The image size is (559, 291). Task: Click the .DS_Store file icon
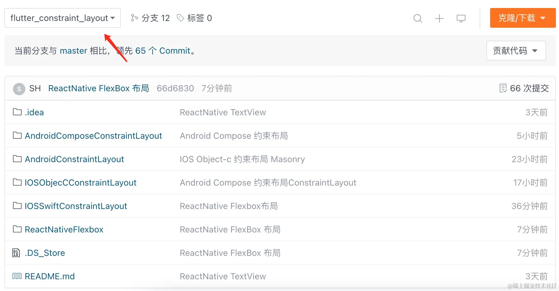16,253
